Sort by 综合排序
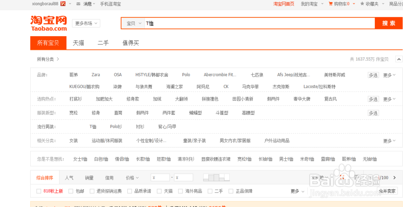 tap(45, 178)
